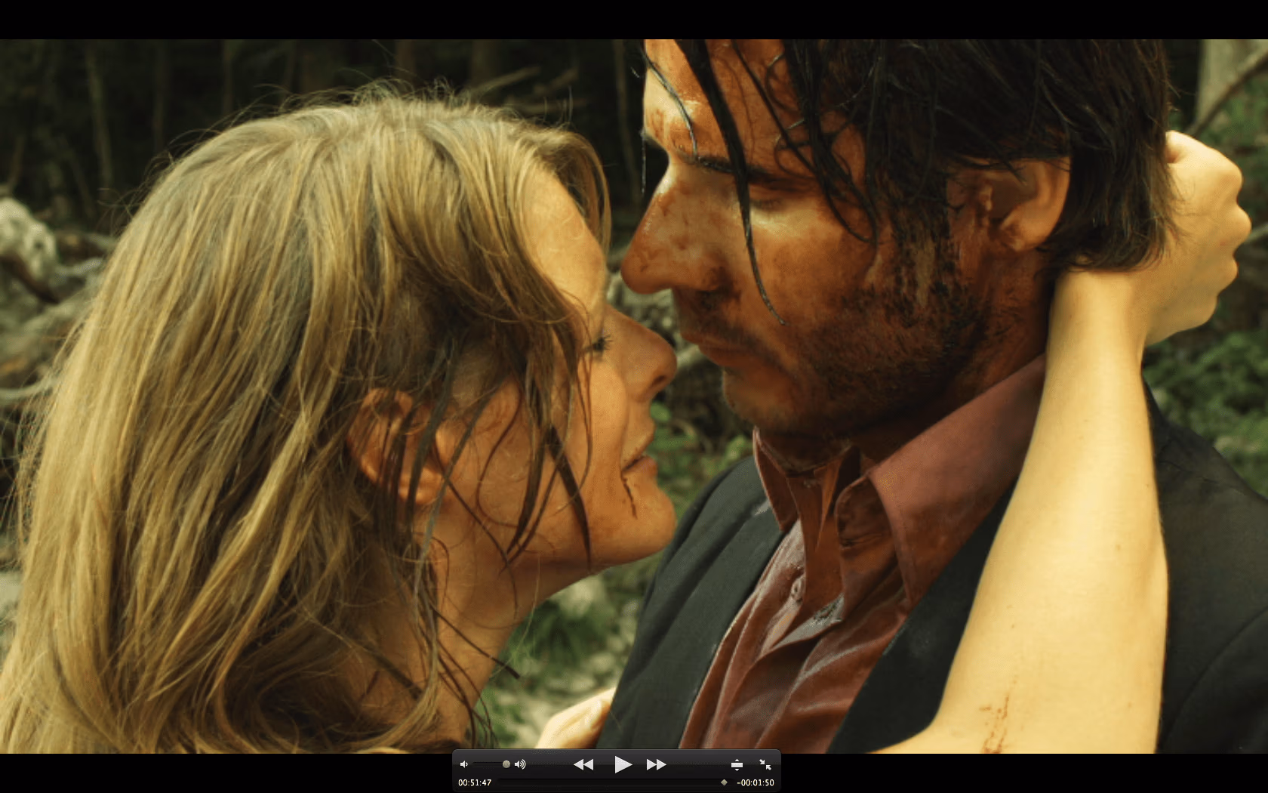Click the volume slider knob
The height and width of the screenshot is (793, 1268).
(506, 764)
